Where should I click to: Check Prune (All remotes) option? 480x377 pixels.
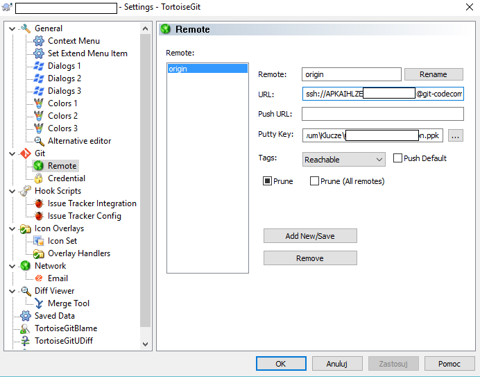[x=314, y=181]
